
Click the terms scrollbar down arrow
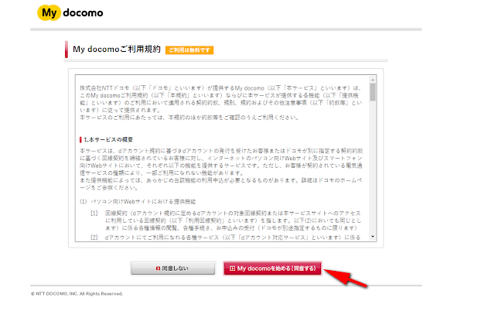373,237
